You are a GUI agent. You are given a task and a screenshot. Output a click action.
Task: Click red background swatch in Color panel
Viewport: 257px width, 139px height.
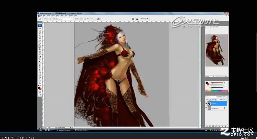pyautogui.click(x=208, y=84)
